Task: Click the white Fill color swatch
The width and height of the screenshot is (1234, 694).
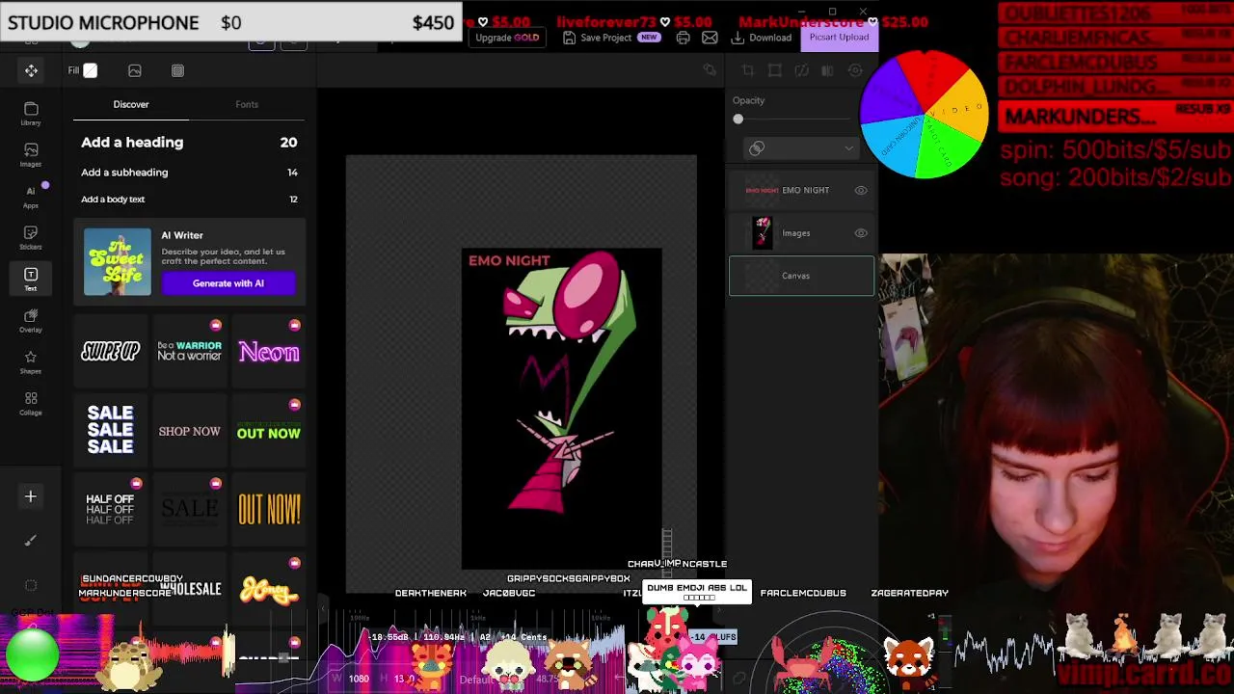Action: (91, 70)
